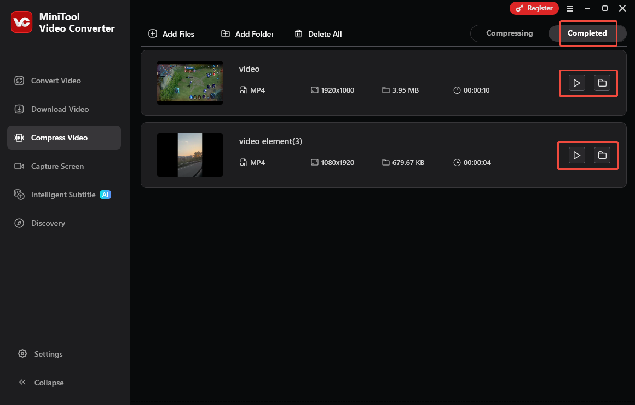Click the Register button
The width and height of the screenshot is (635, 405).
(534, 8)
